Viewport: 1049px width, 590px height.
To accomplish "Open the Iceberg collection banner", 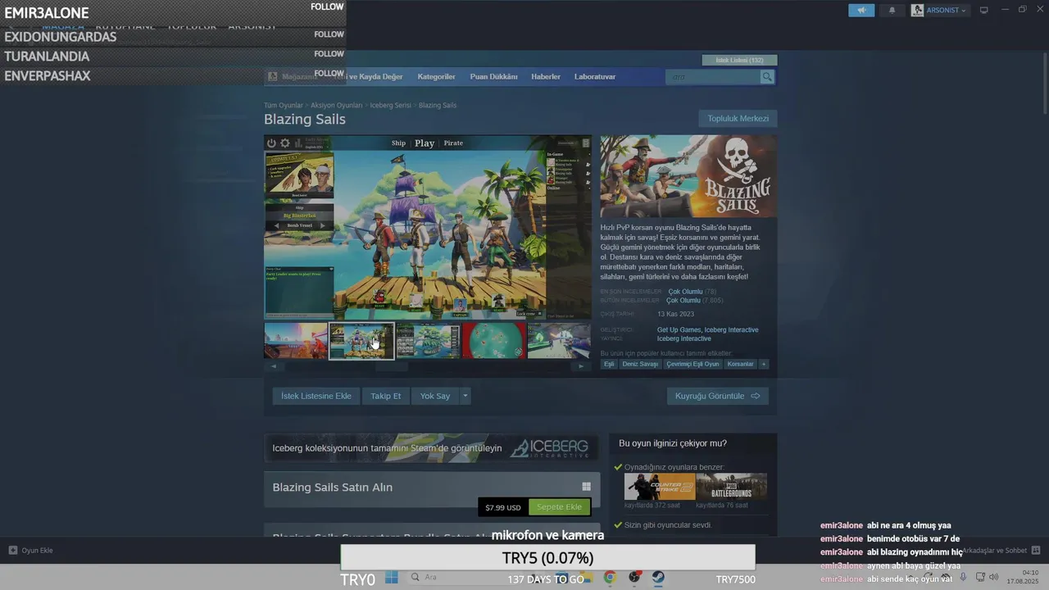I will [x=432, y=448].
